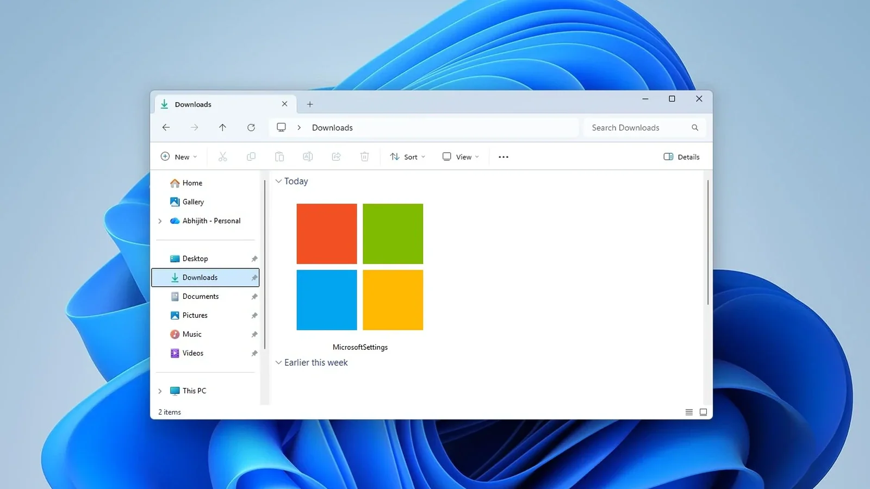
Task: Maximize the File Explorer window
Action: pyautogui.click(x=672, y=99)
